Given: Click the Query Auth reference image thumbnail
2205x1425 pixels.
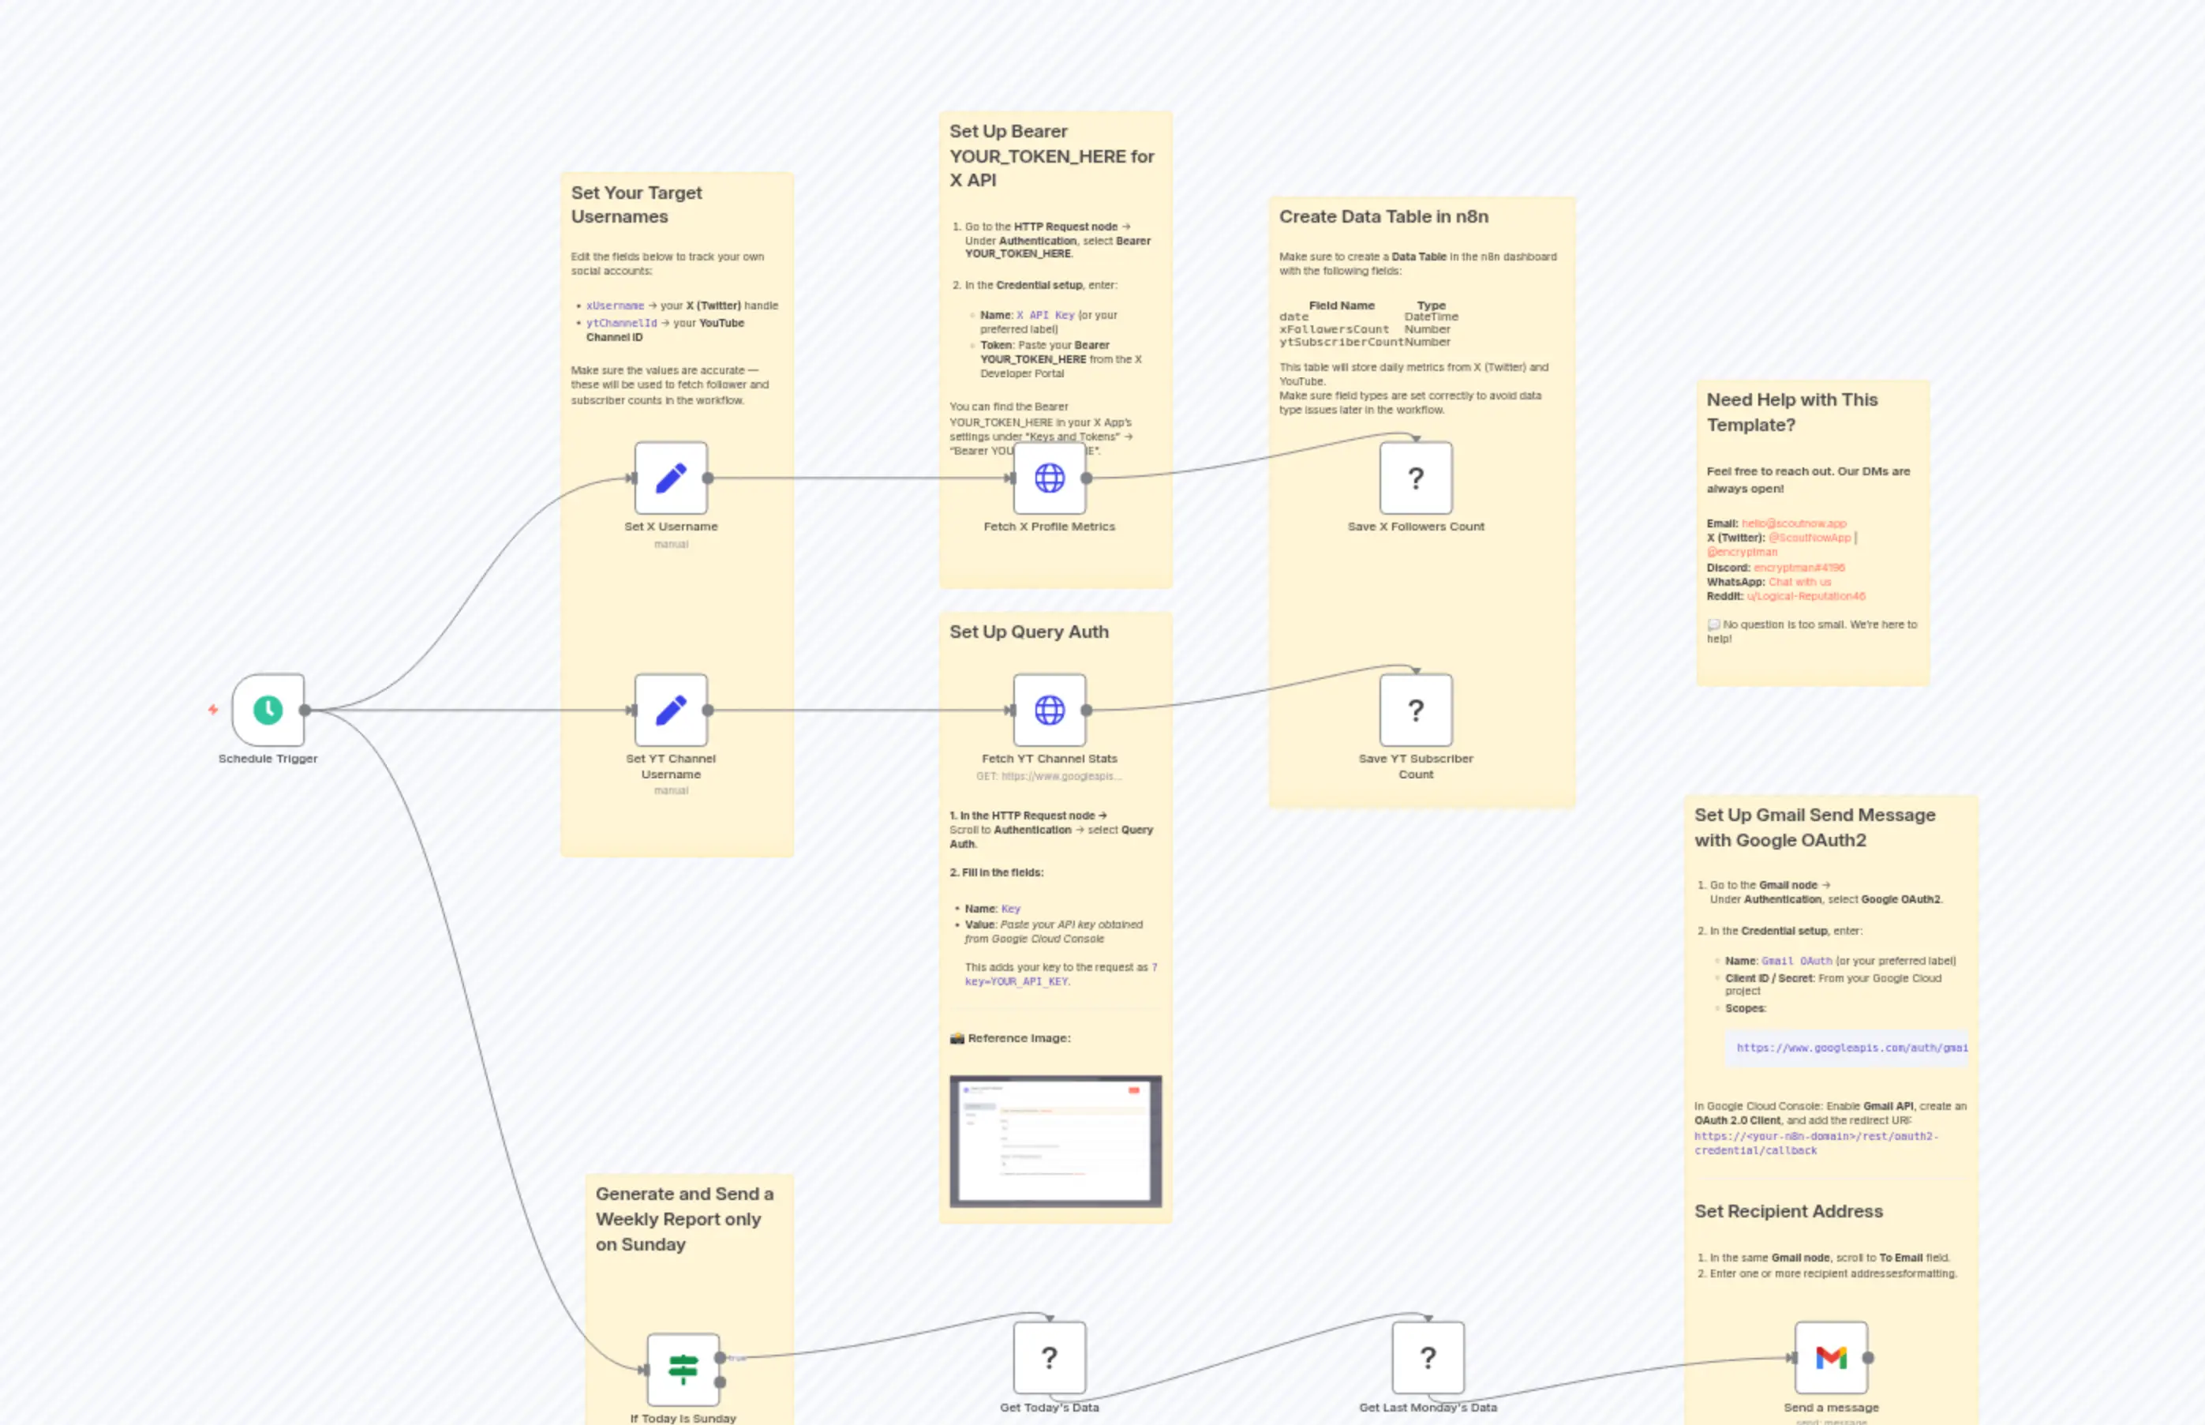Looking at the screenshot, I should click(x=1054, y=1140).
